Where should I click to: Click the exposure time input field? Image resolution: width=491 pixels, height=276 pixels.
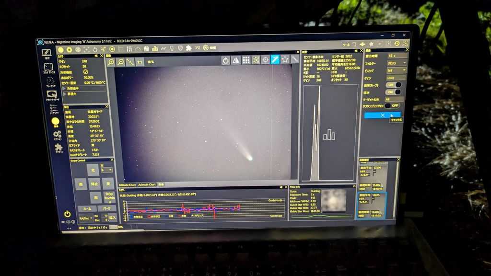397,56
